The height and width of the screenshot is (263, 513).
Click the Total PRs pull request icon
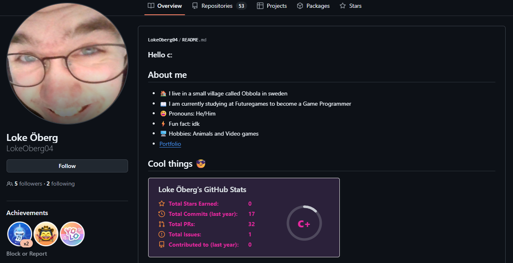point(162,224)
